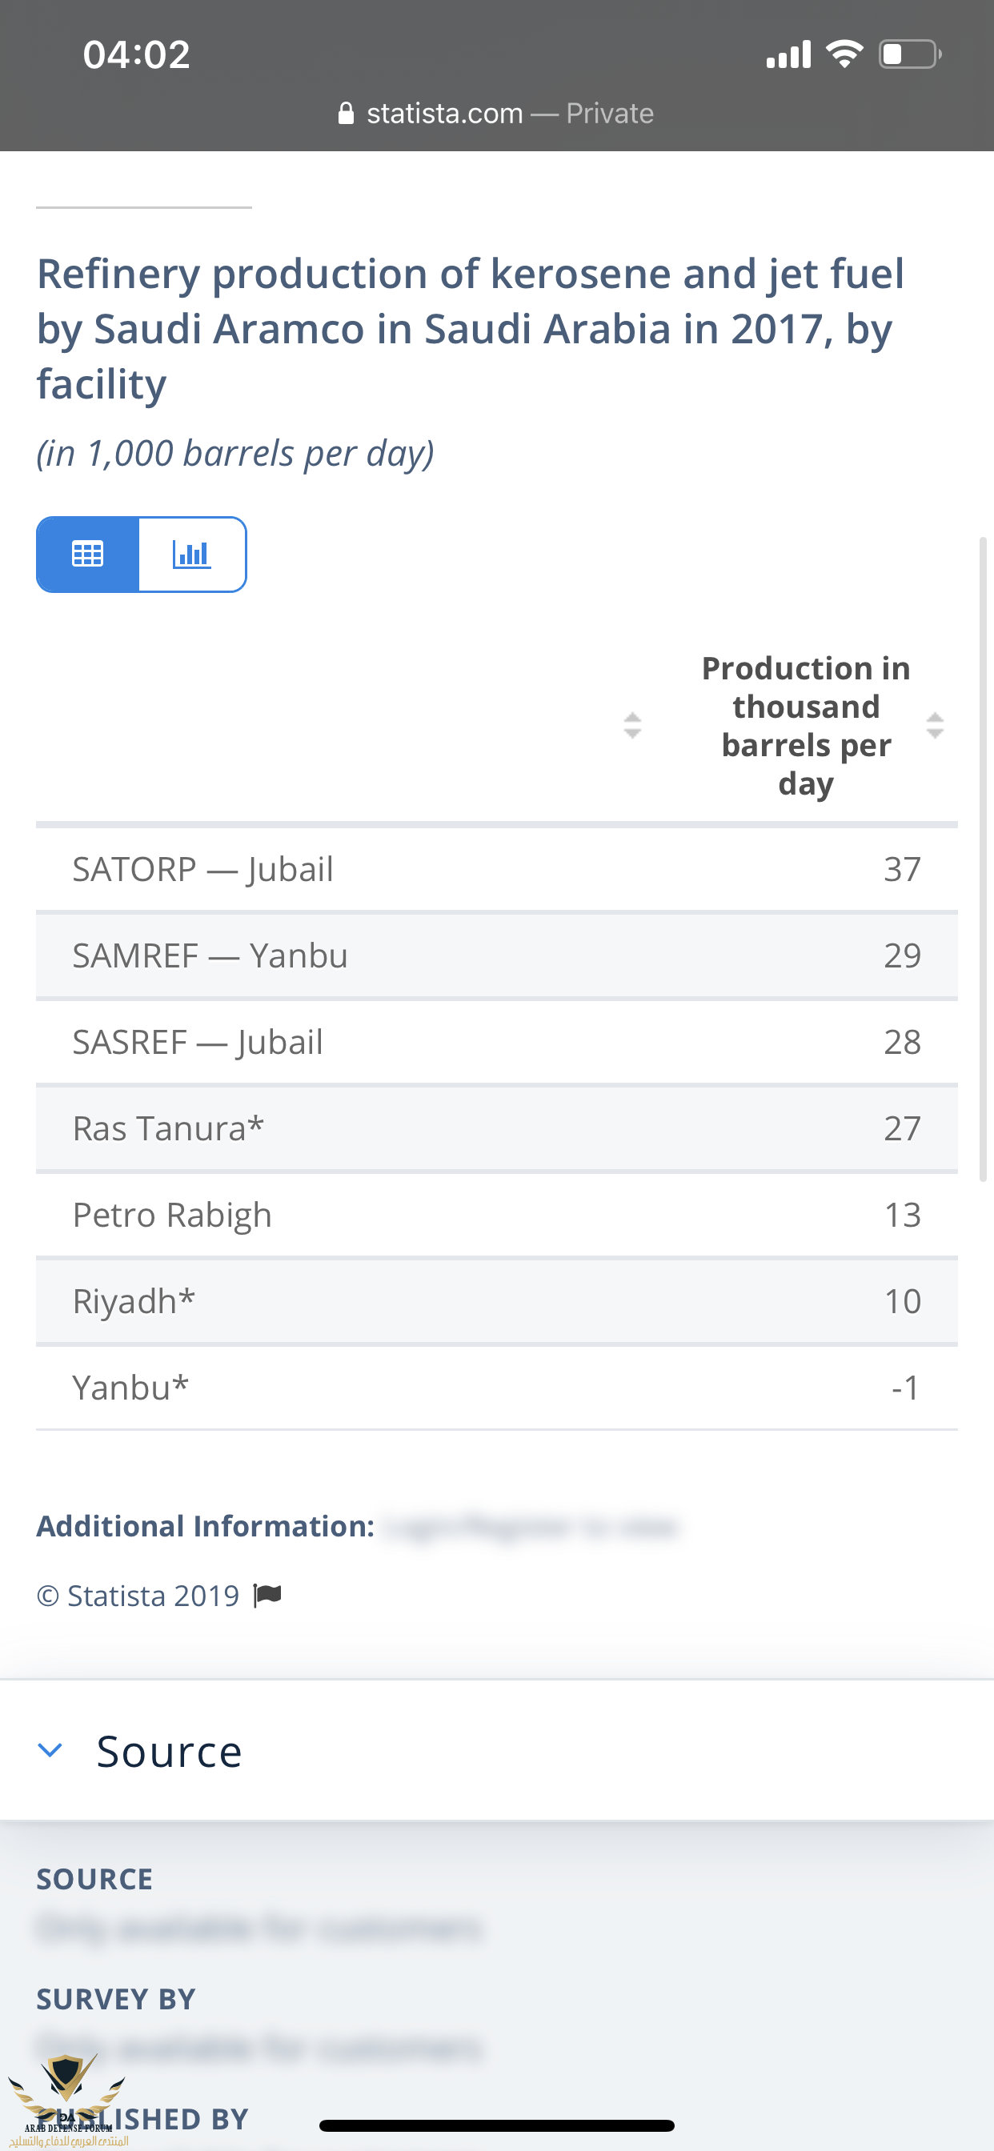
Task: Tap the Ras Tanura* table row
Action: click(496, 1129)
